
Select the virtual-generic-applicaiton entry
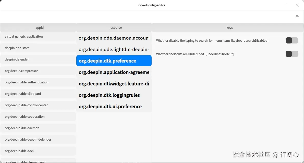point(23,36)
